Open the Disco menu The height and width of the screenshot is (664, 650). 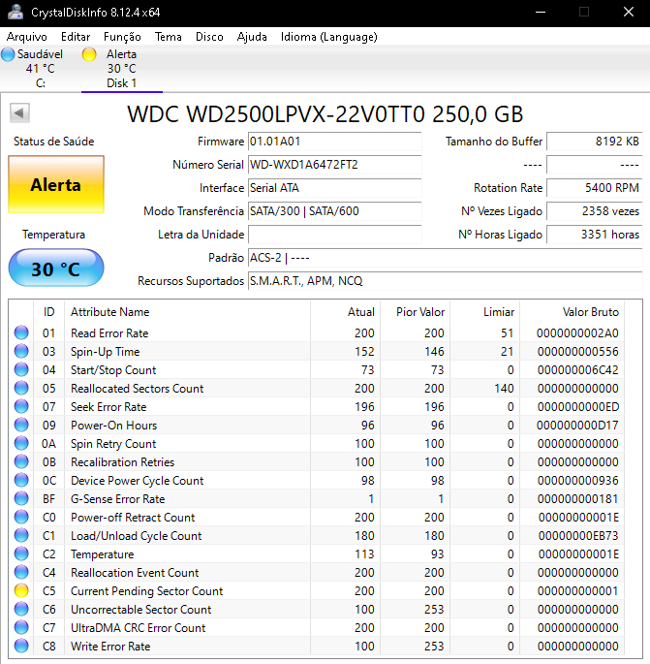click(209, 37)
